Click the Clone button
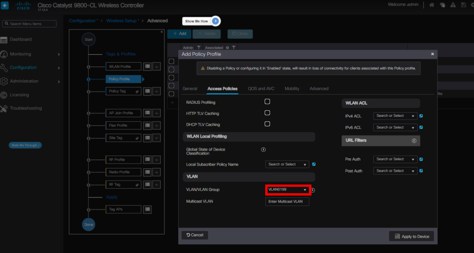474x253 pixels. (240, 34)
